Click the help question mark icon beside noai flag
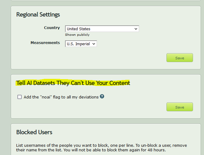Image resolution: width=204 pixels, height=155 pixels. pyautogui.click(x=102, y=96)
